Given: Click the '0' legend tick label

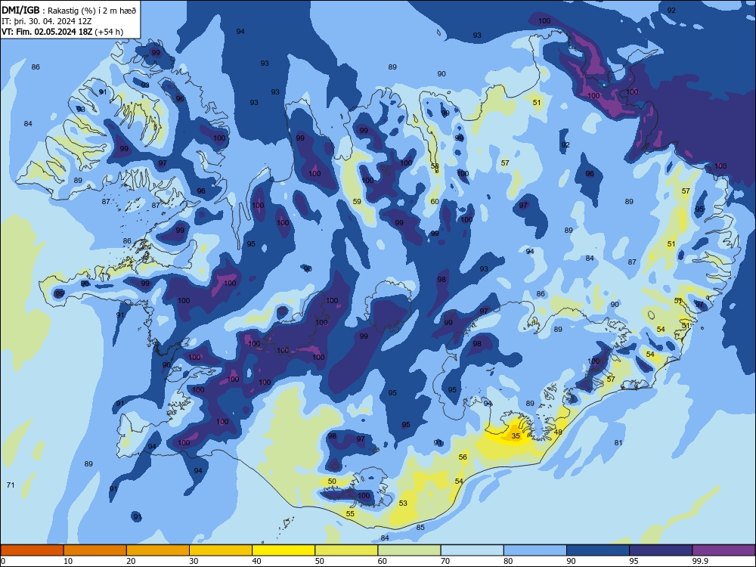Looking at the screenshot, I should point(3,561).
